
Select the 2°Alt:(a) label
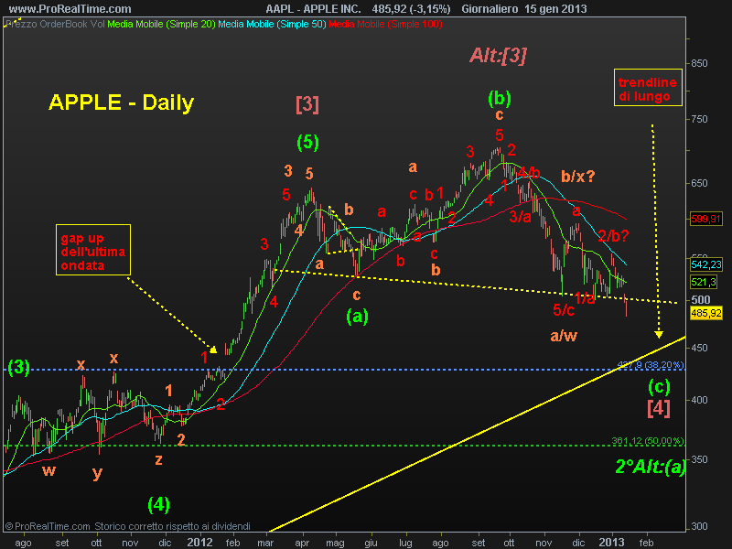pyautogui.click(x=651, y=466)
